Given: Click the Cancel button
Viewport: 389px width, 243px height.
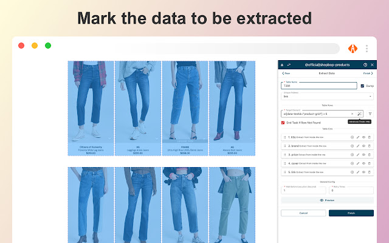Looking at the screenshot, I should [x=303, y=213].
